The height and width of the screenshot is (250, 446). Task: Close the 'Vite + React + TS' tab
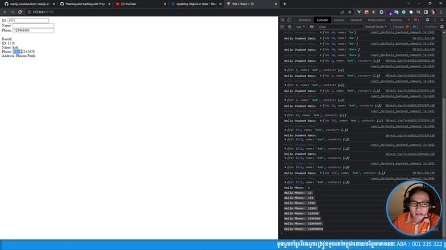[x=276, y=4]
